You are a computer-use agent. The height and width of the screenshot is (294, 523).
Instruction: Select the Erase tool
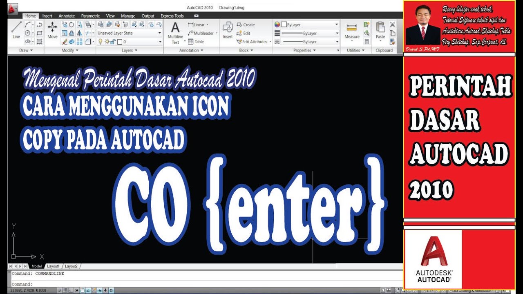tap(65, 42)
